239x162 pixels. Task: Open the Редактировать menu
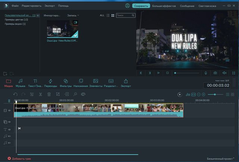point(31,6)
